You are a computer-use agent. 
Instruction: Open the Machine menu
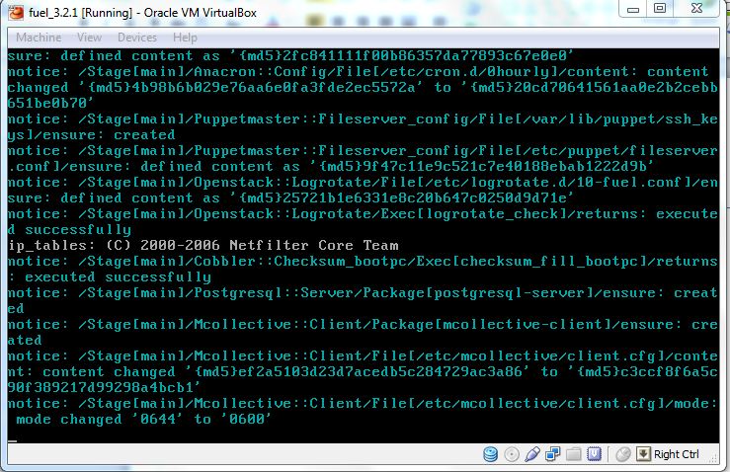[x=39, y=38]
